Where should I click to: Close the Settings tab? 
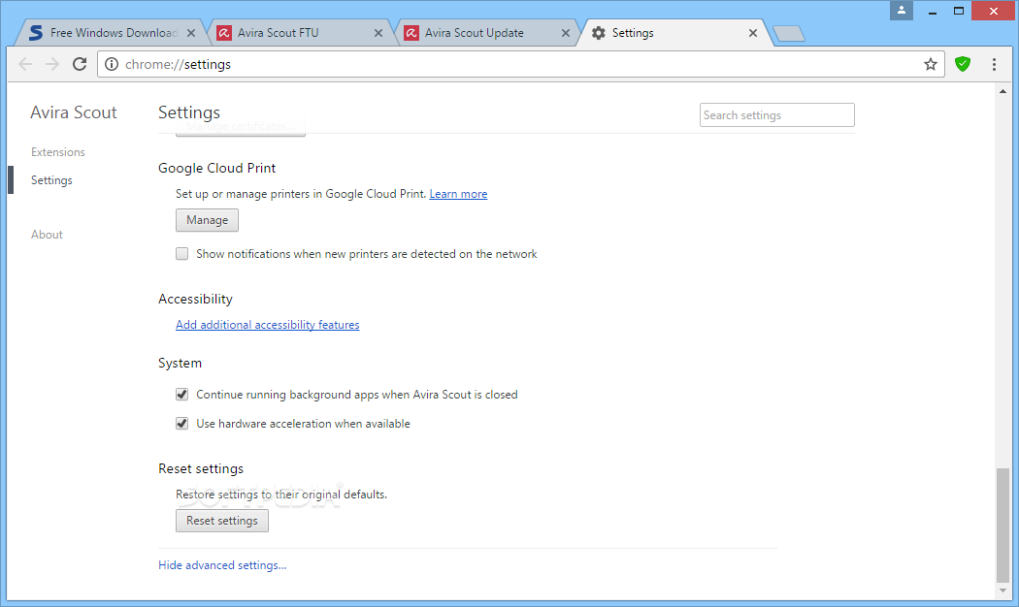point(752,33)
